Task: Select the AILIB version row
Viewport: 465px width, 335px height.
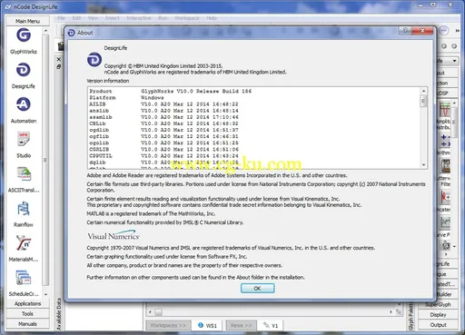Action: 163,104
